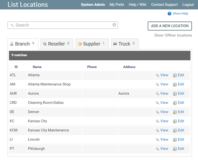This screenshot has height=160, width=198.
Task: Click the address cell 'Aurora'
Action: click(x=124, y=93)
